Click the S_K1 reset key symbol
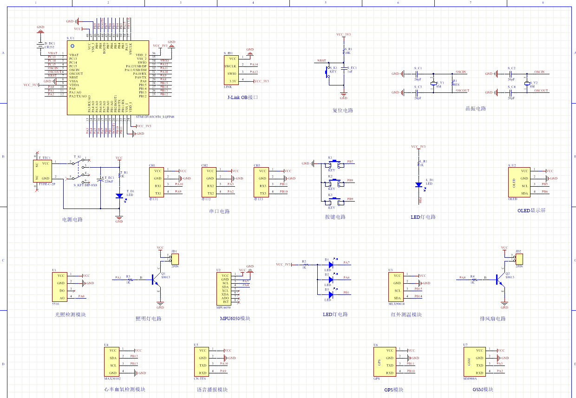The image size is (576, 398). tap(327, 72)
